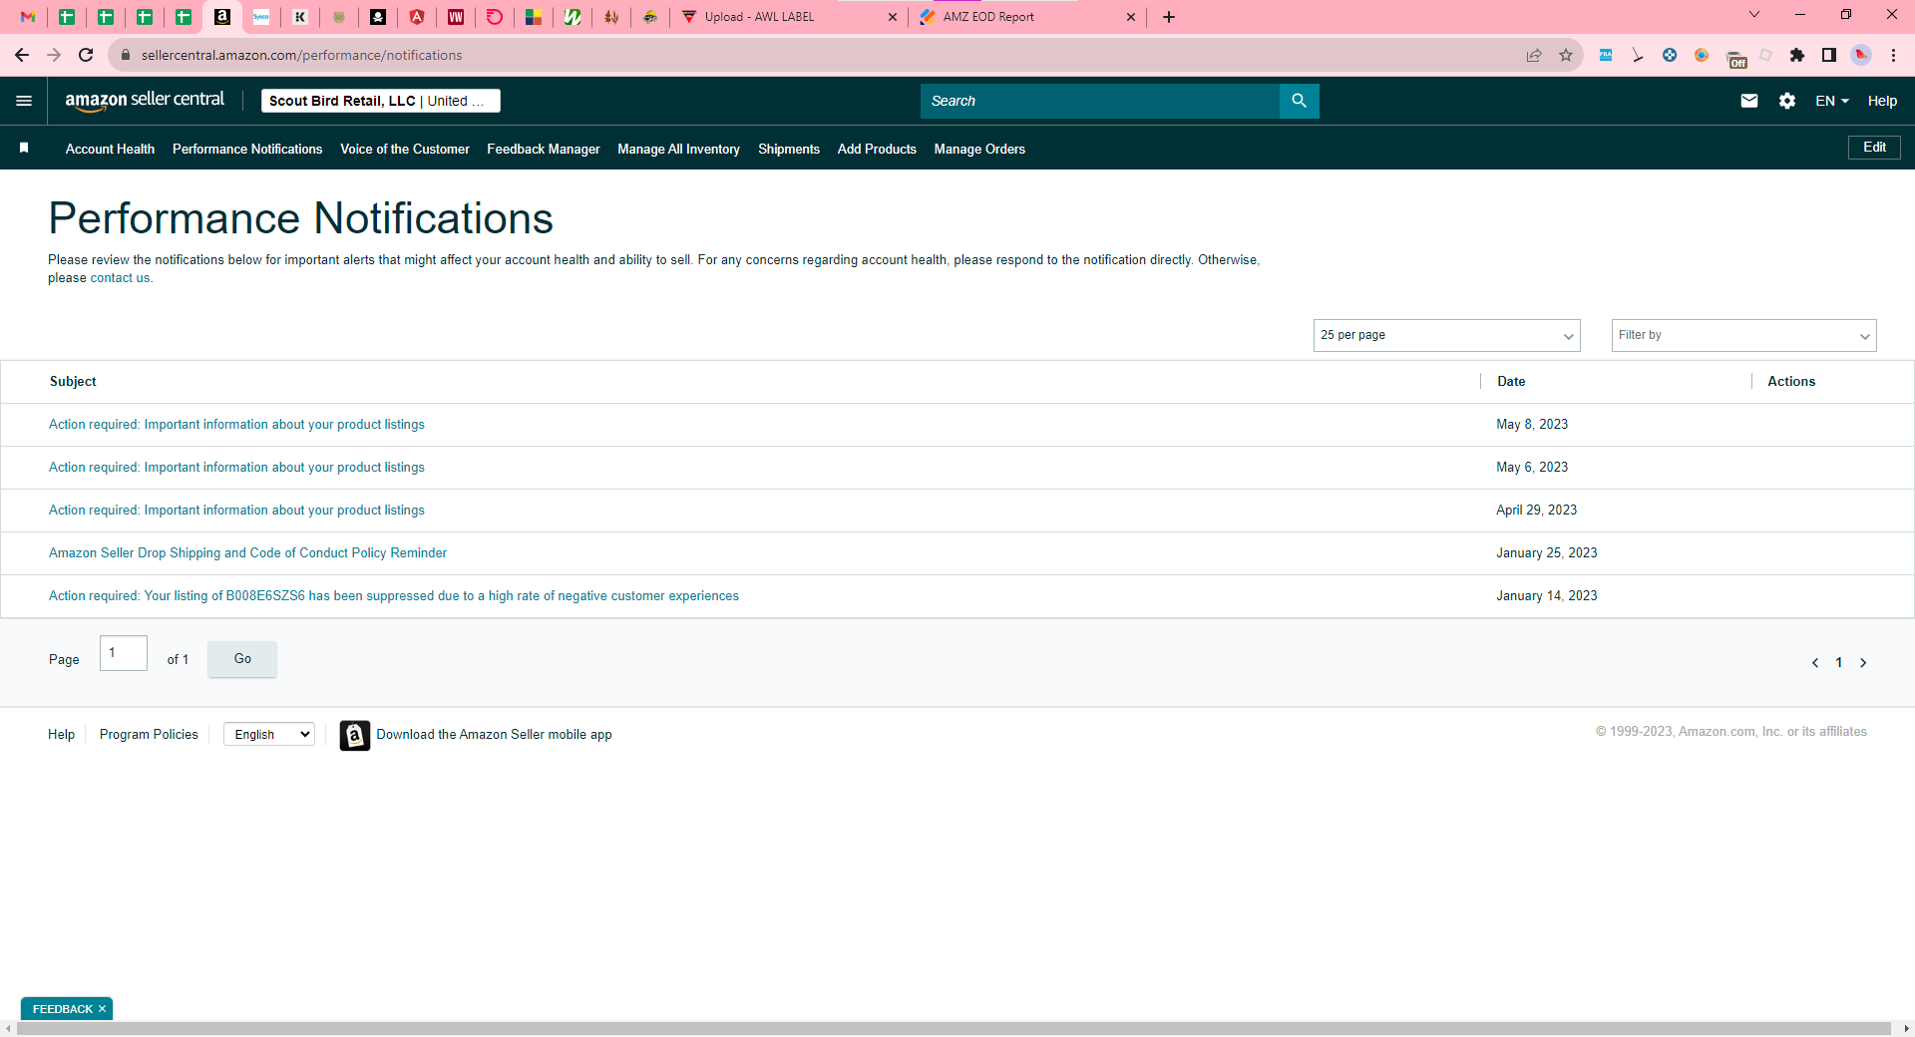
Task: Click the browser back arrow
Action: pyautogui.click(x=22, y=55)
